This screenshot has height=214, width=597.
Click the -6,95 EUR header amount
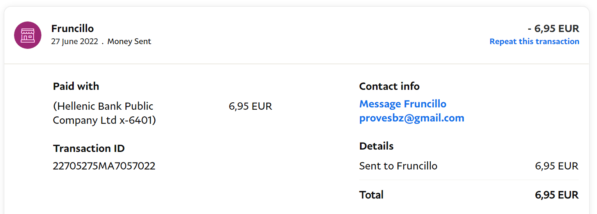[553, 29]
